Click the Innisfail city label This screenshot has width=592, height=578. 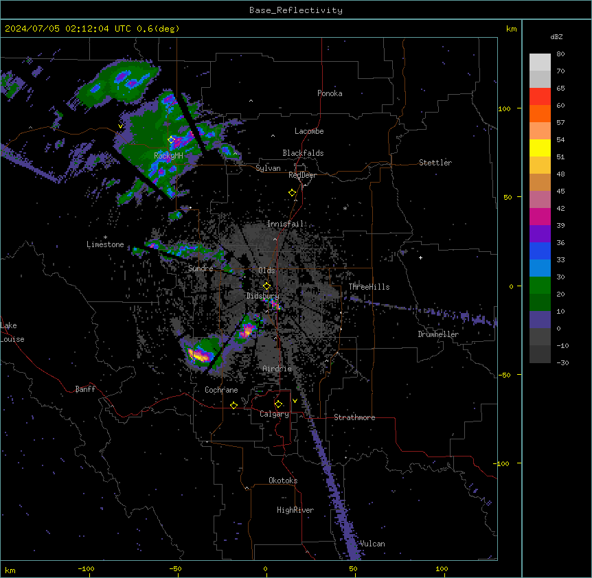285,224
